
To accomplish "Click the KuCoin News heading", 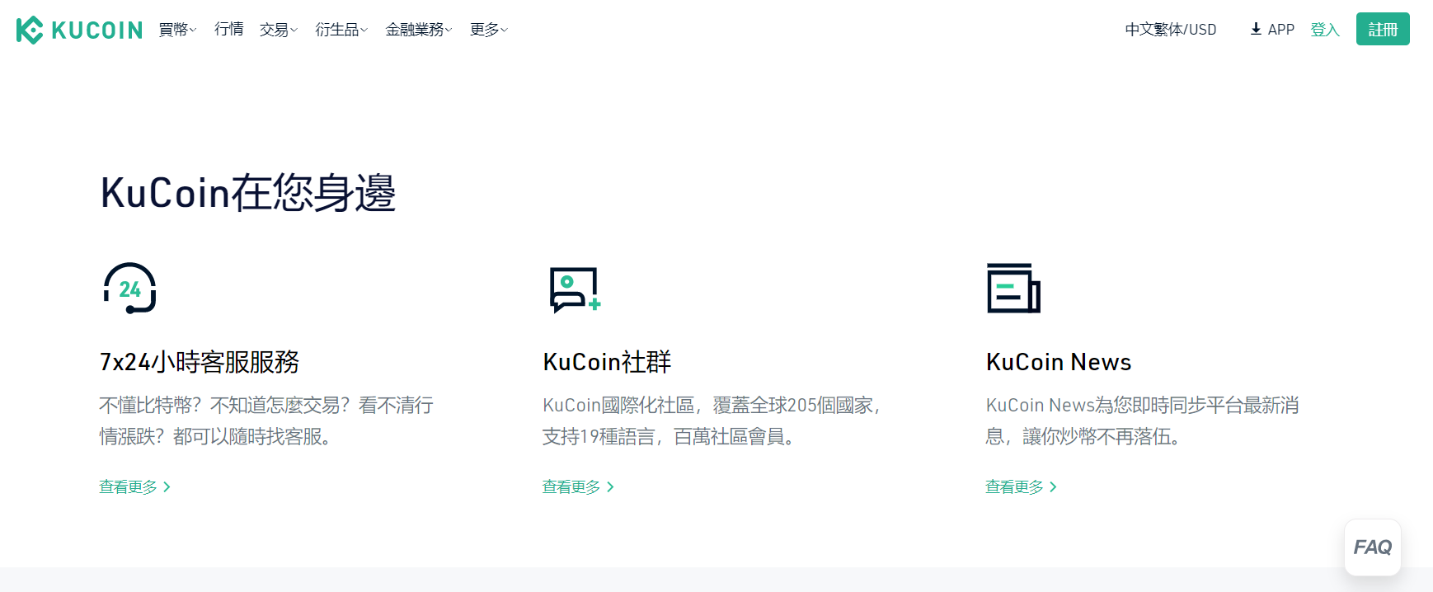I will [x=1059, y=362].
